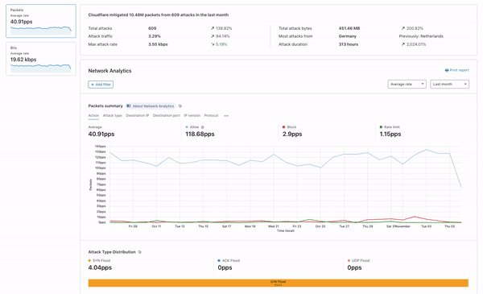This screenshot has height=294, width=483.
Task: Click the Average 40.91pps summary value
Action: pos(101,134)
